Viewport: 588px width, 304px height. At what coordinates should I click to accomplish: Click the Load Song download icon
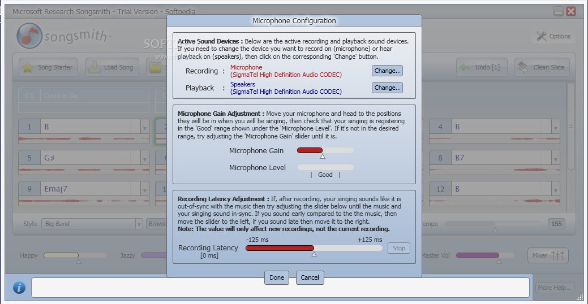click(x=94, y=67)
